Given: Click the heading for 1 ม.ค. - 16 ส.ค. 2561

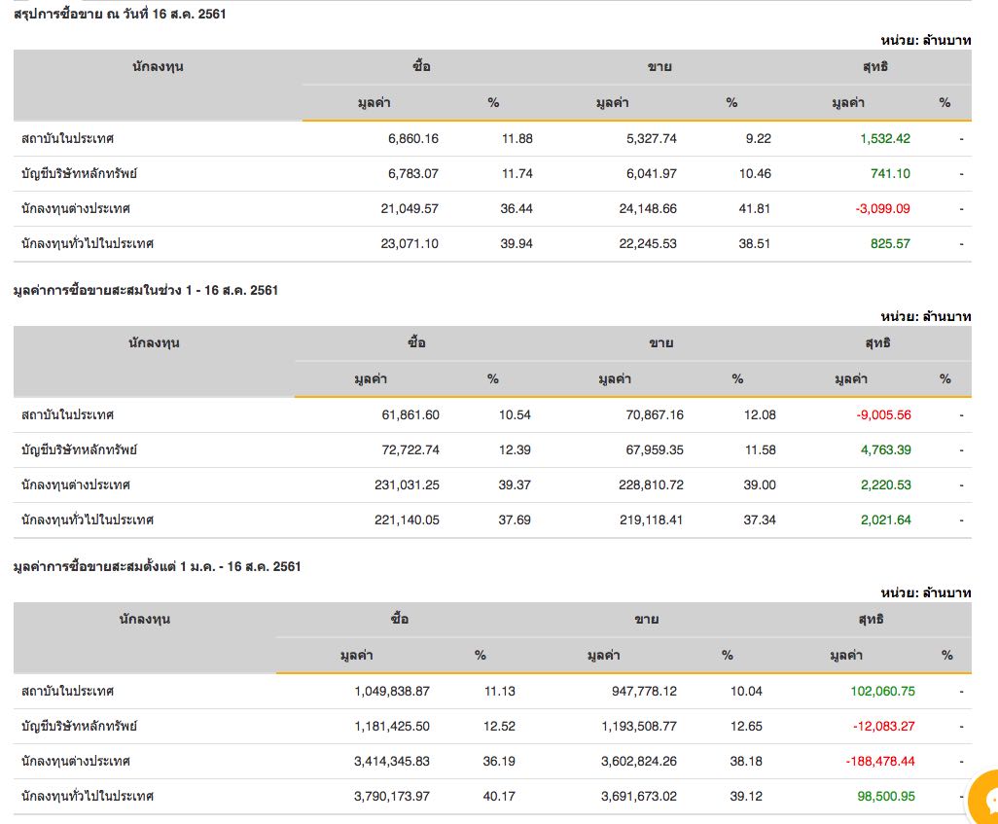Looking at the screenshot, I should pyautogui.click(x=157, y=566).
